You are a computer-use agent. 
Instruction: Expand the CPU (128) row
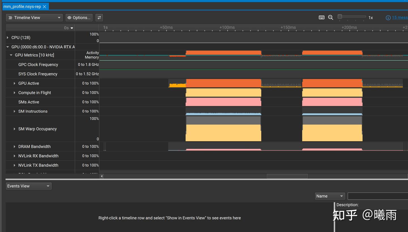pyautogui.click(x=8, y=38)
